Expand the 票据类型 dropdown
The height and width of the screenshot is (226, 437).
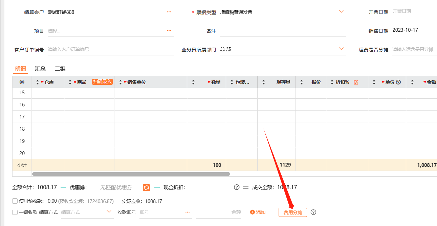point(341,12)
